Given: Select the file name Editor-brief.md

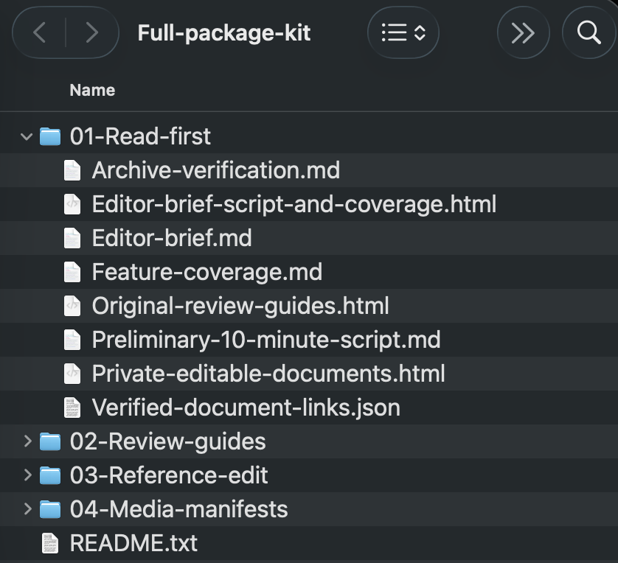Looking at the screenshot, I should click(x=172, y=238).
